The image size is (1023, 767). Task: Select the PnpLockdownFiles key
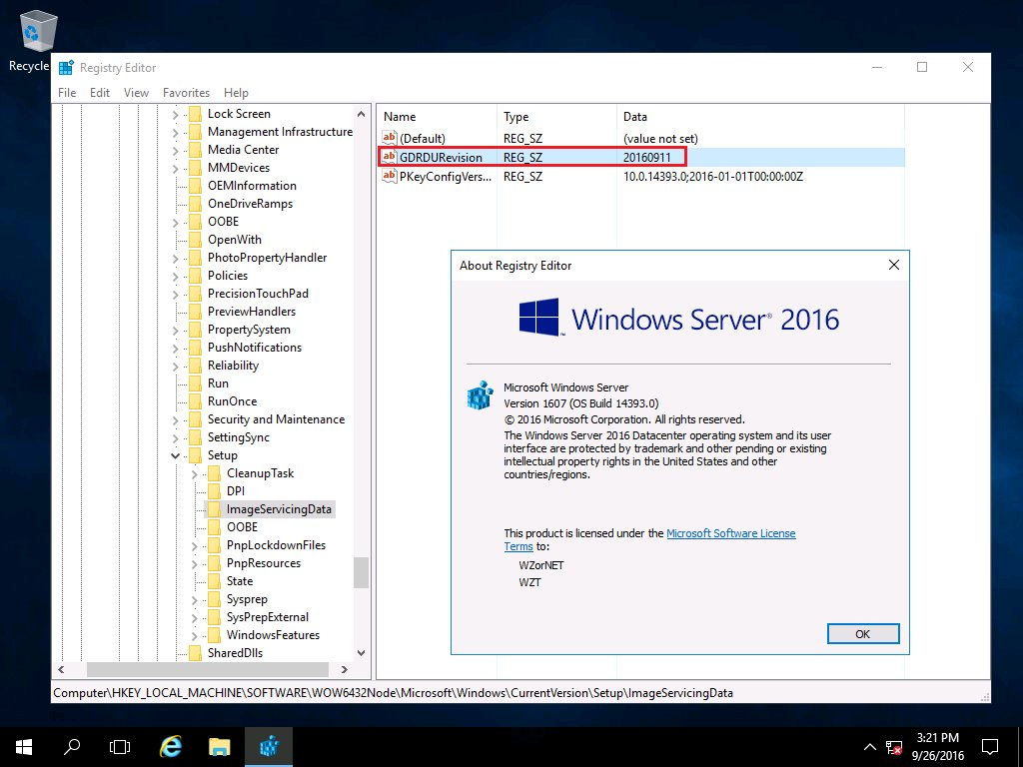(x=276, y=545)
